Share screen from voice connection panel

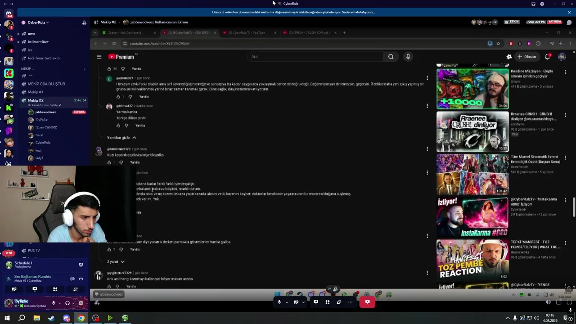[35, 289]
